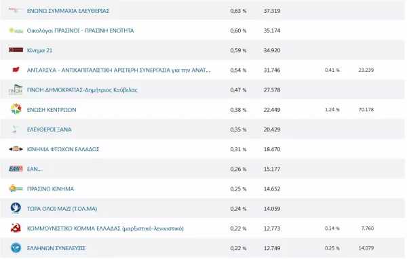Screen dimensions: 407x259
Task: Click the Κίνημα 21 dark red logo
Action: coord(16,49)
